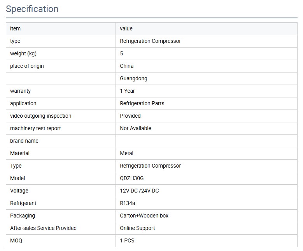This screenshot has width=303, height=251.
Task: Select the '1 PCS' MOQ value
Action: coord(127,240)
